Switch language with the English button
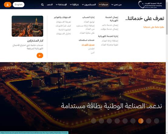 click(x=18, y=5)
